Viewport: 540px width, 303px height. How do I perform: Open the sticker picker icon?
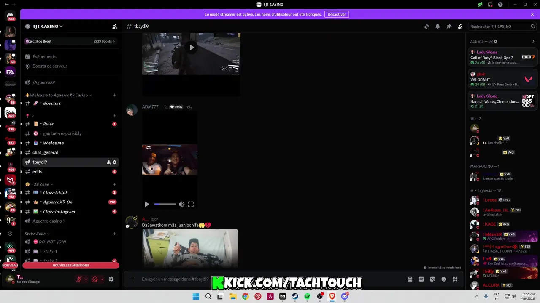[x=432, y=279]
